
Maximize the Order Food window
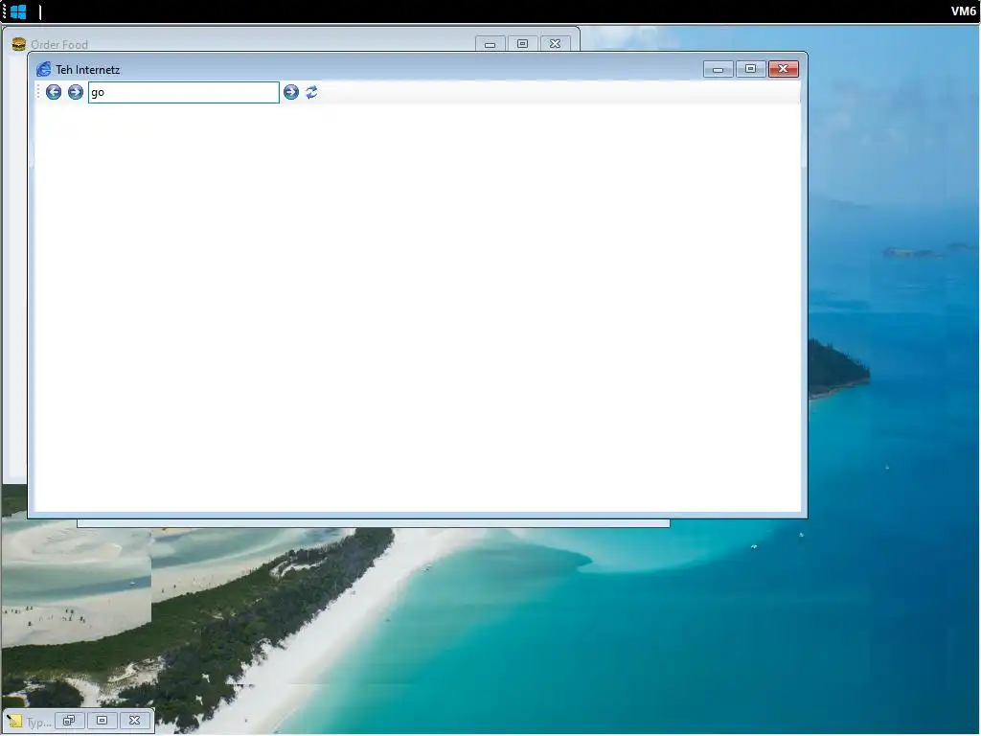[522, 44]
